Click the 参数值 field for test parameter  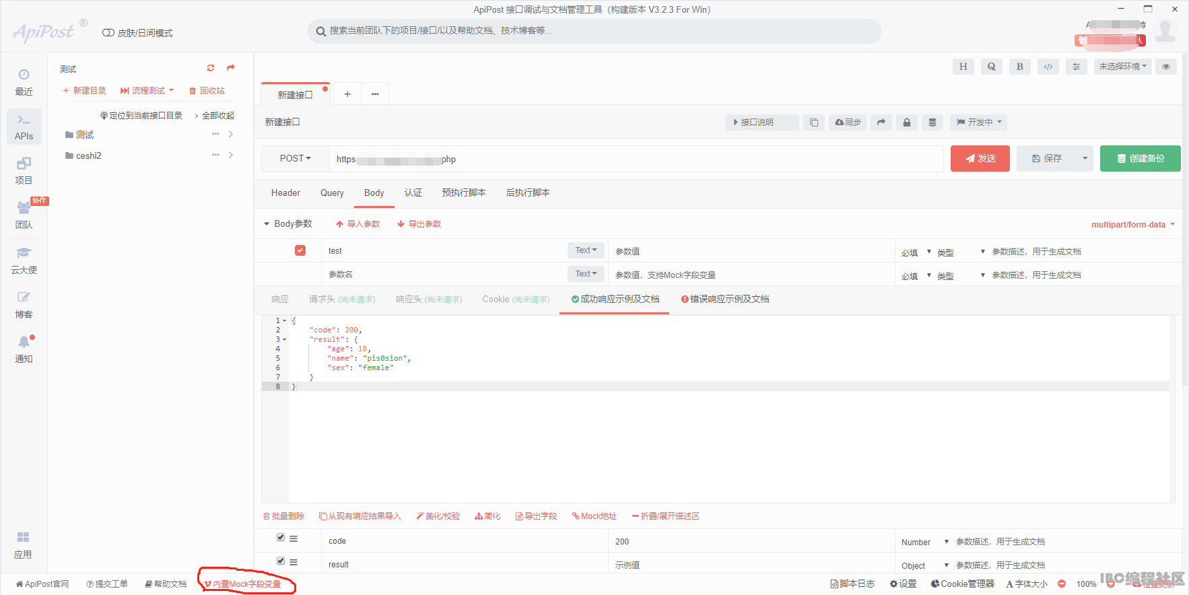751,251
